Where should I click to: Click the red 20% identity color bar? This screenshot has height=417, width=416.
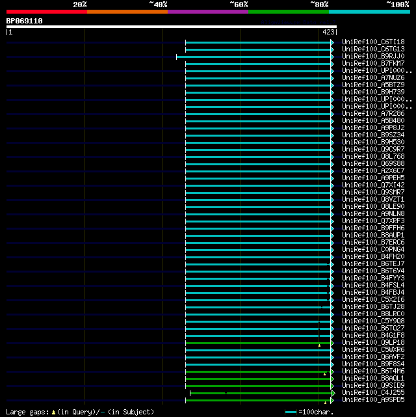pos(47,12)
